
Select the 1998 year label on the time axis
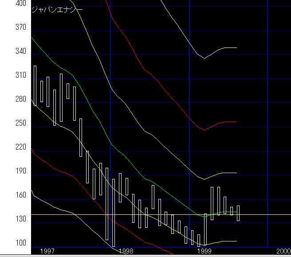[126, 251]
